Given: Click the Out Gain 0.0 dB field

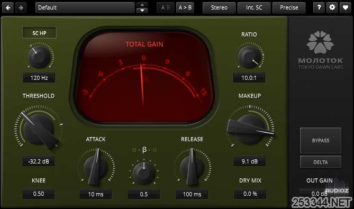Looking at the screenshot, I should tap(319, 194).
